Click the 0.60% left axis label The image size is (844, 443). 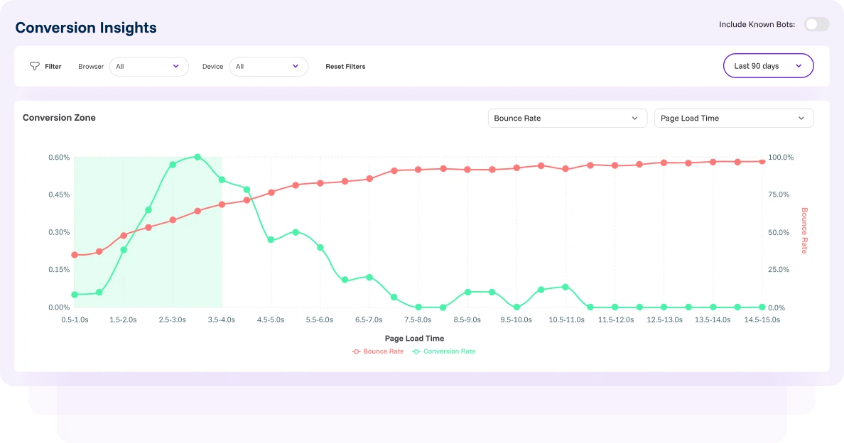59,158
